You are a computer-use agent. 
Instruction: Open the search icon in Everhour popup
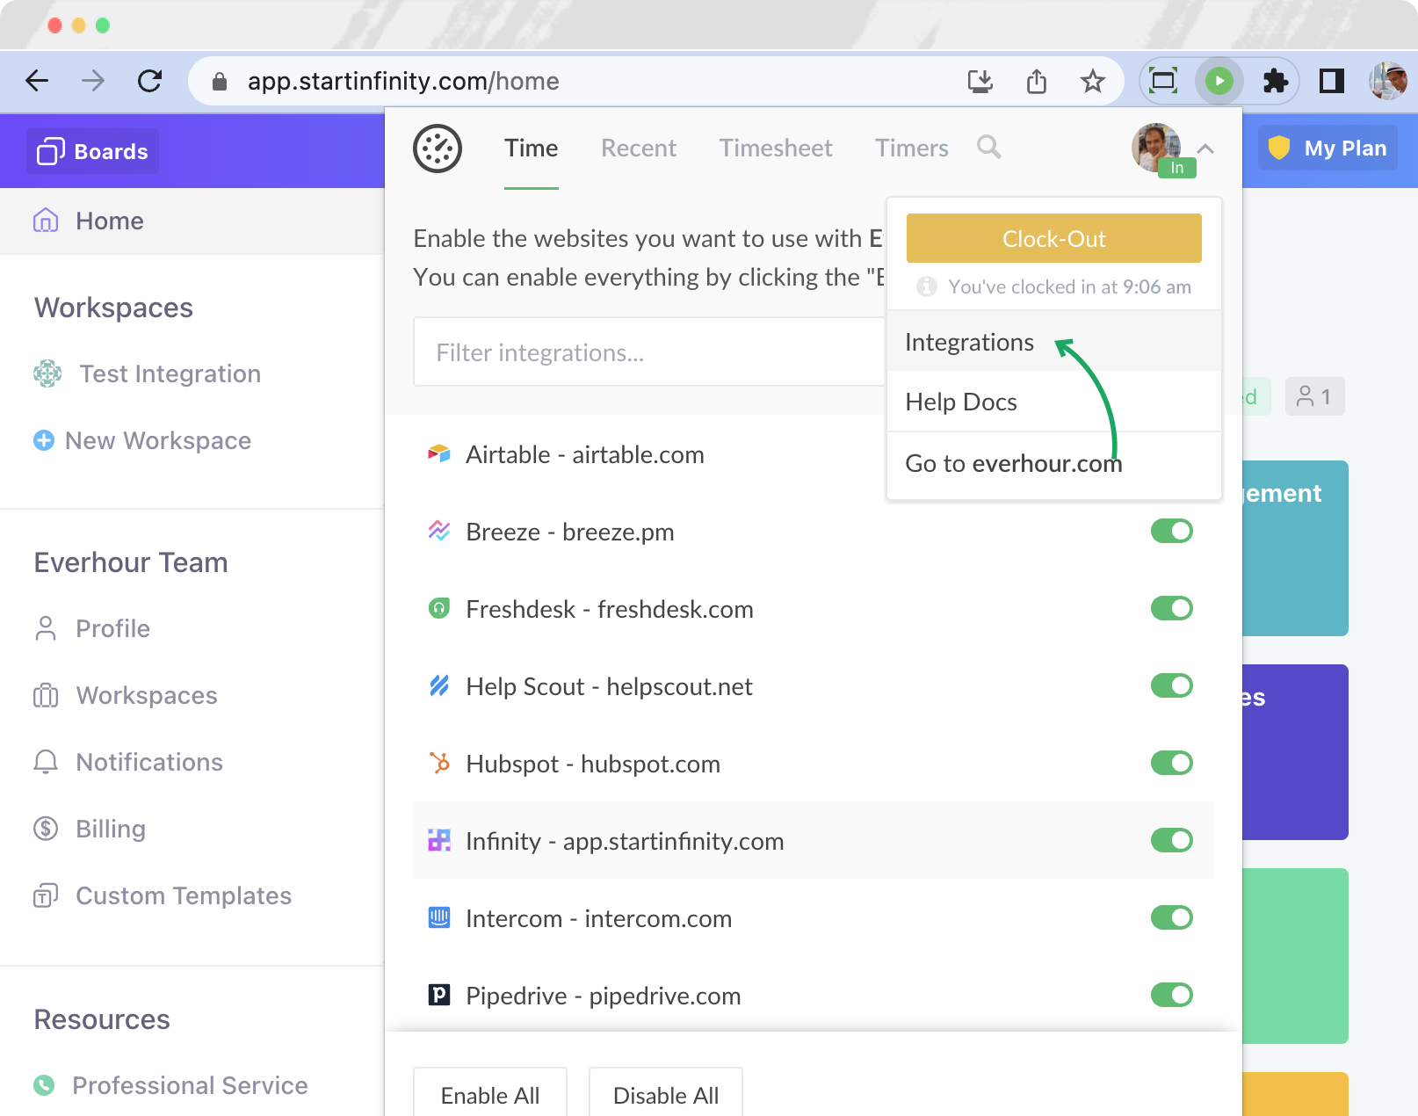988,148
